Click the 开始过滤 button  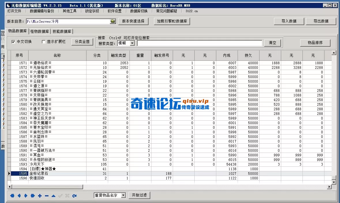[139, 195]
